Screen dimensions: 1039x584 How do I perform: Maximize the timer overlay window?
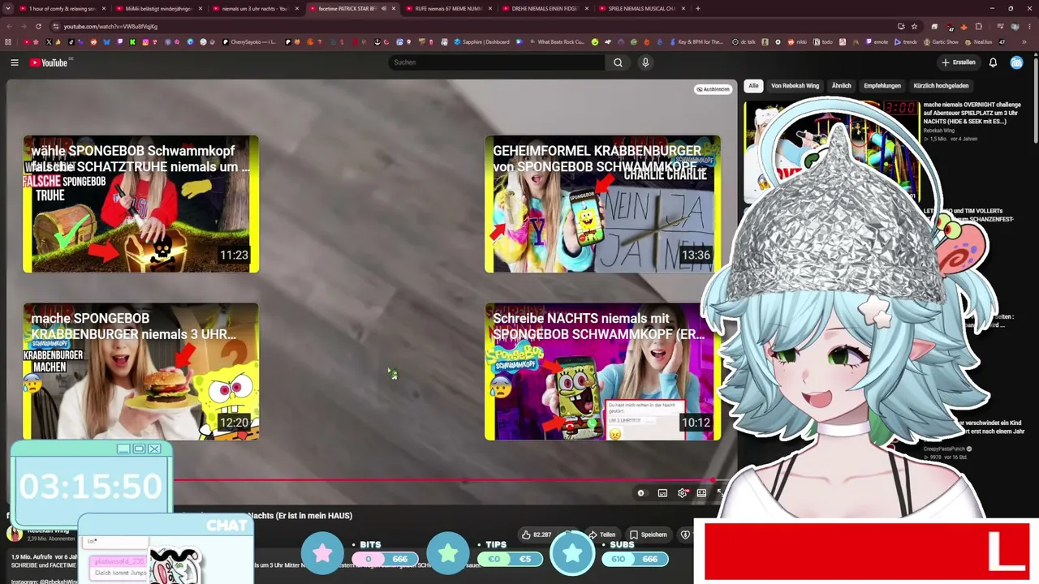(x=139, y=449)
